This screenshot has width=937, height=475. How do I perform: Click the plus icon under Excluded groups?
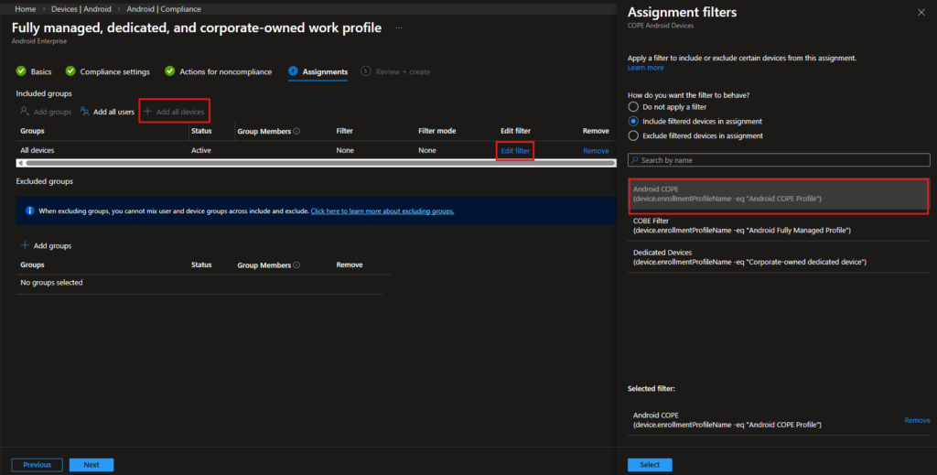coord(25,245)
